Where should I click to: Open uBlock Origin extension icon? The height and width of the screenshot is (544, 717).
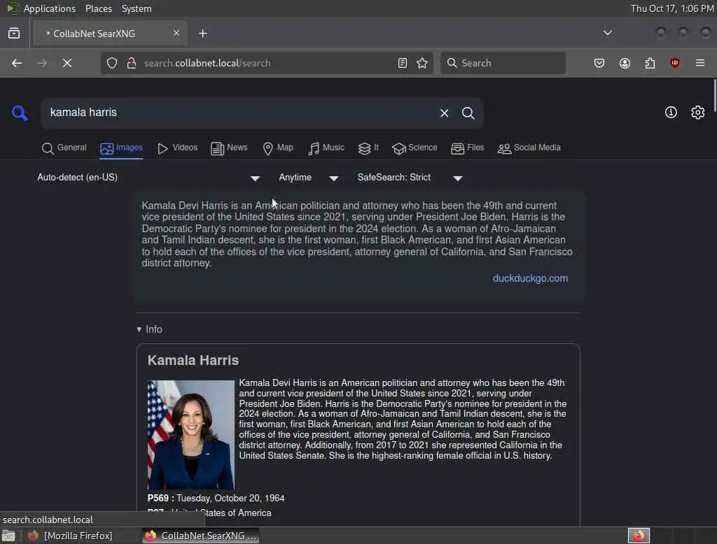[x=675, y=63]
